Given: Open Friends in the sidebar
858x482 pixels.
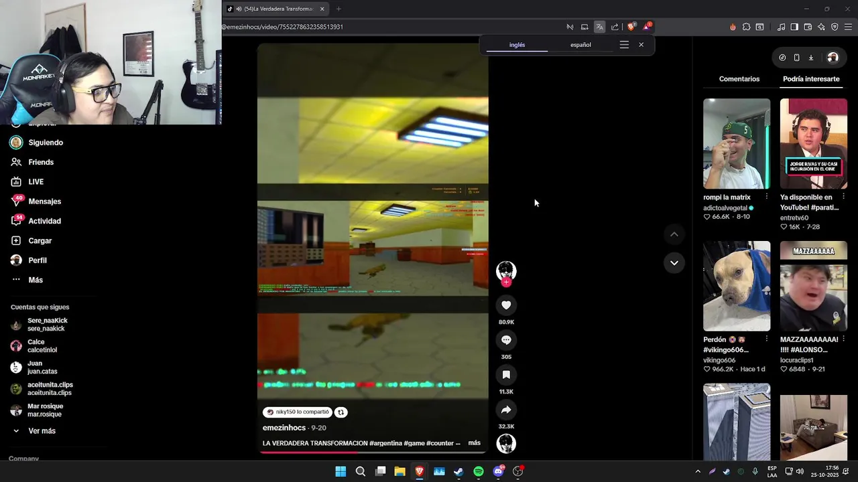Looking at the screenshot, I should coord(41,162).
